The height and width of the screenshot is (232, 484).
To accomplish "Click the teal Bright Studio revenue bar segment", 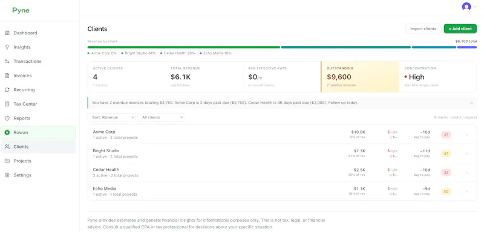I will point(345,47).
